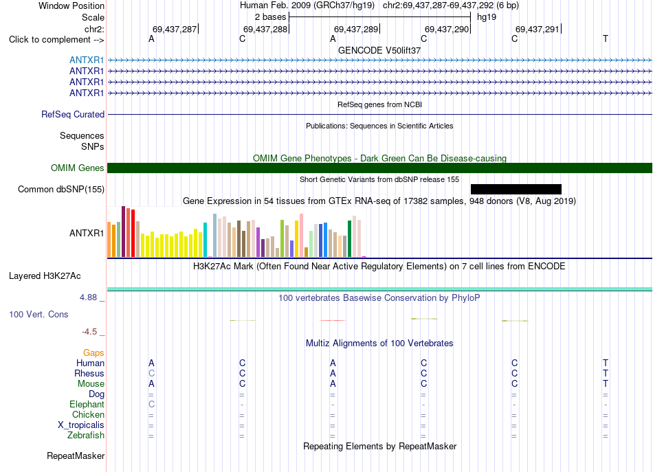This screenshot has height=472, width=653.
Task: Click the Zebrafish species row label
Action: [x=86, y=435]
